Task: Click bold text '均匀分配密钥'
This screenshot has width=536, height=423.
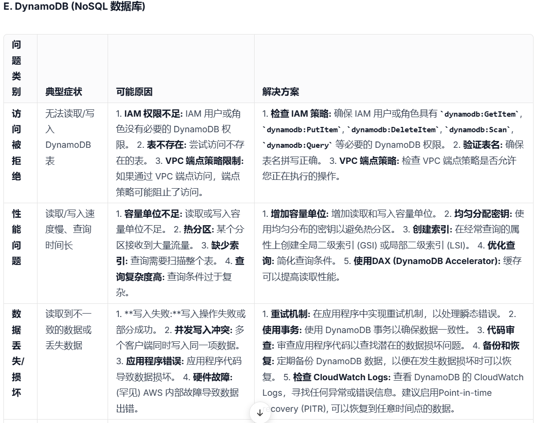Action: [x=483, y=214]
